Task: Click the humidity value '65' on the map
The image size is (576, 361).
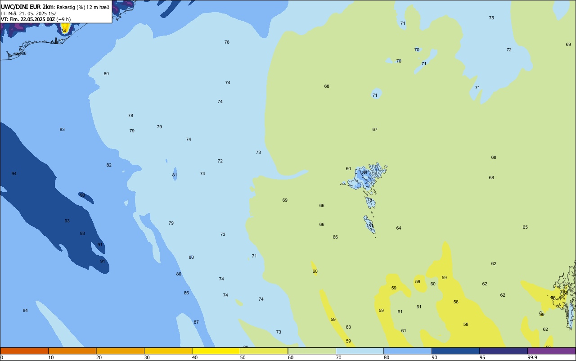Action: (525, 227)
